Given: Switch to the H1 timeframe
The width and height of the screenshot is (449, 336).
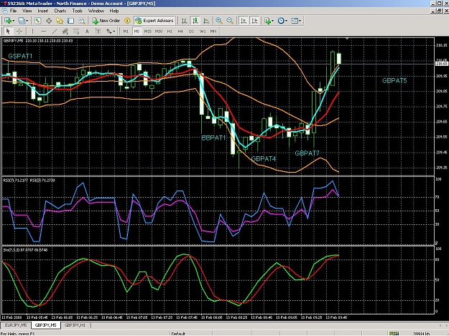Looking at the screenshot, I should tap(170, 31).
